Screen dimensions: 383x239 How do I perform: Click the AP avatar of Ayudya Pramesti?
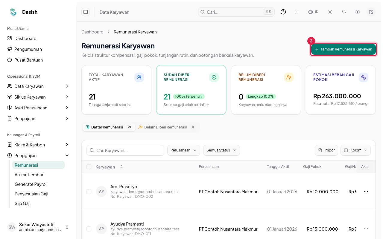[x=101, y=229]
